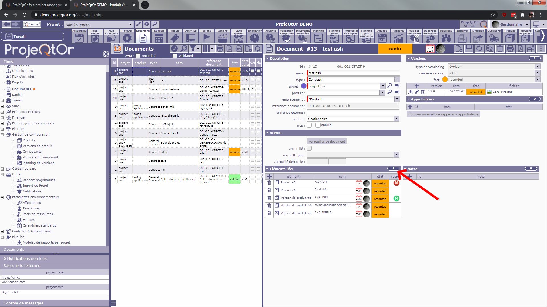Send reminder email to approbateurs
This screenshot has width=547, height=307.
click(x=443, y=114)
